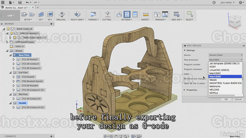Select the [T7] 2D Pocket9 operation
This screenshot has height=138, width=246.
coord(30,86)
